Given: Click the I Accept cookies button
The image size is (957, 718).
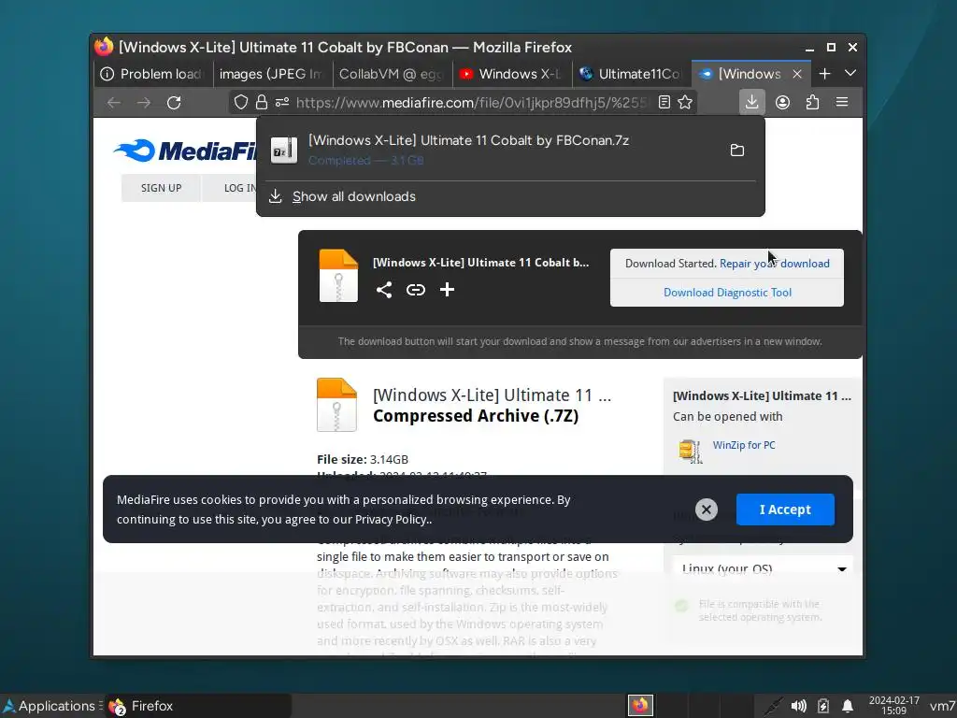Looking at the screenshot, I should [785, 510].
